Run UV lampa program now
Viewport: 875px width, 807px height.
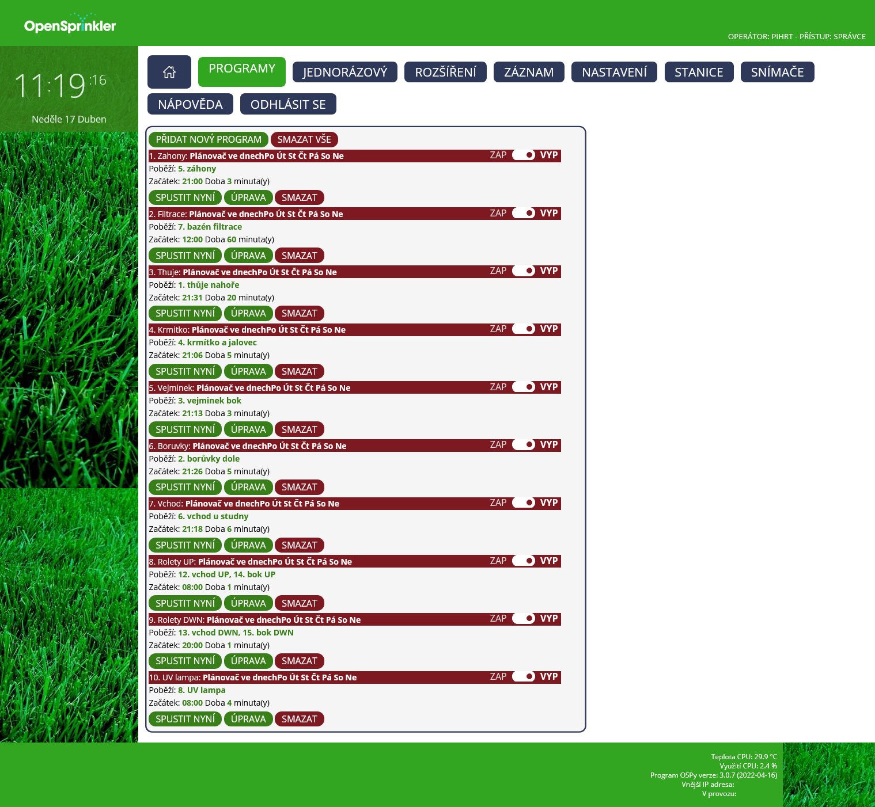[x=185, y=719]
